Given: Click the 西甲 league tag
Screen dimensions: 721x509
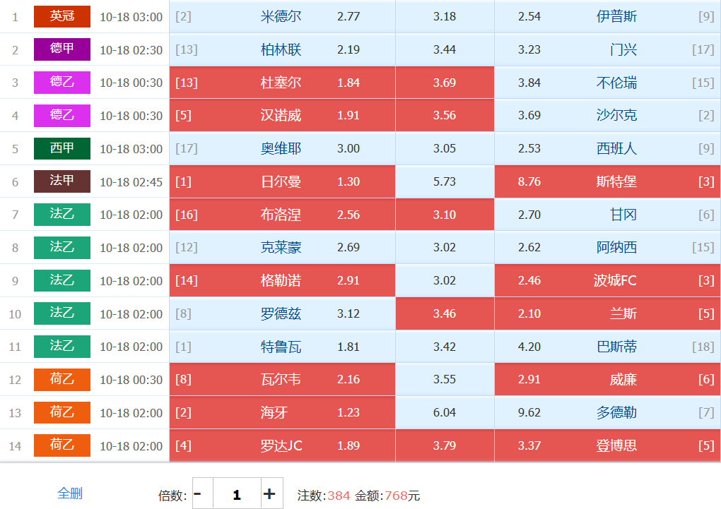Looking at the screenshot, I should pyautogui.click(x=62, y=149).
